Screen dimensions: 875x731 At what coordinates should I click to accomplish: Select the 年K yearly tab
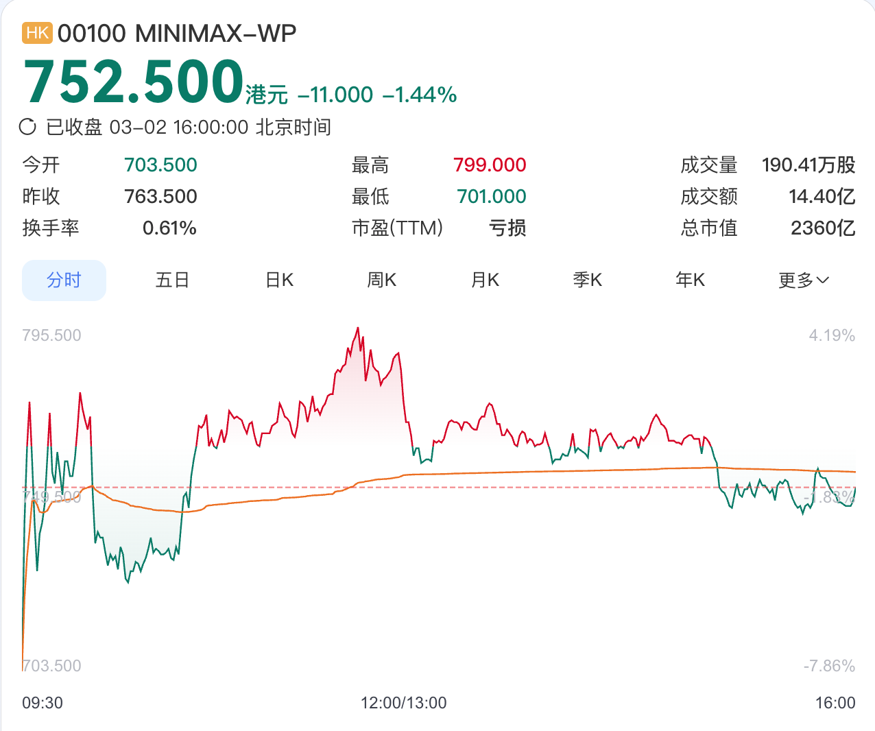[x=691, y=280]
